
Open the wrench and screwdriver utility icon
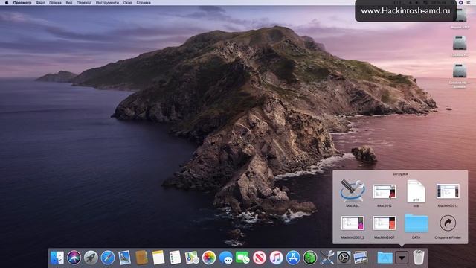coord(327,258)
